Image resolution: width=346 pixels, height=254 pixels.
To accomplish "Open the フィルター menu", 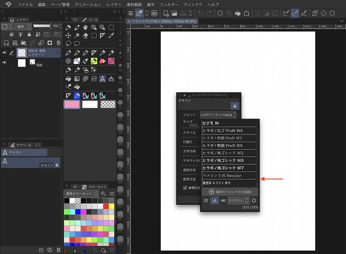I will 169,4.
